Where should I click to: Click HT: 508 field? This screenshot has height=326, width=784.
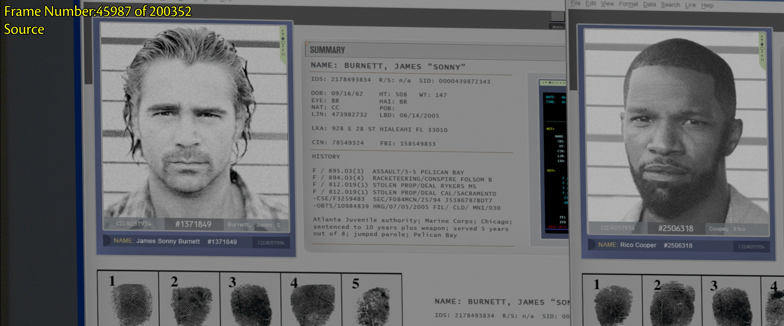[393, 94]
